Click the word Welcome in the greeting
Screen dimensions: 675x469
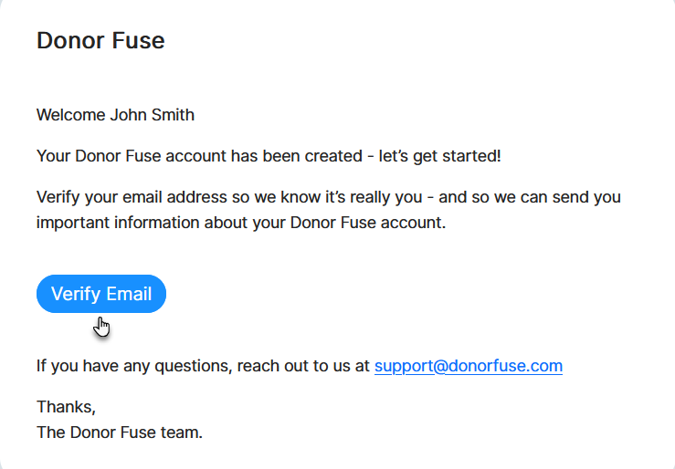pyautogui.click(x=71, y=115)
